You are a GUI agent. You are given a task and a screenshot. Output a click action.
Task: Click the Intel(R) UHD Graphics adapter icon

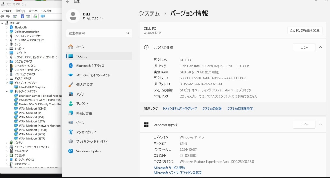coord(16,87)
